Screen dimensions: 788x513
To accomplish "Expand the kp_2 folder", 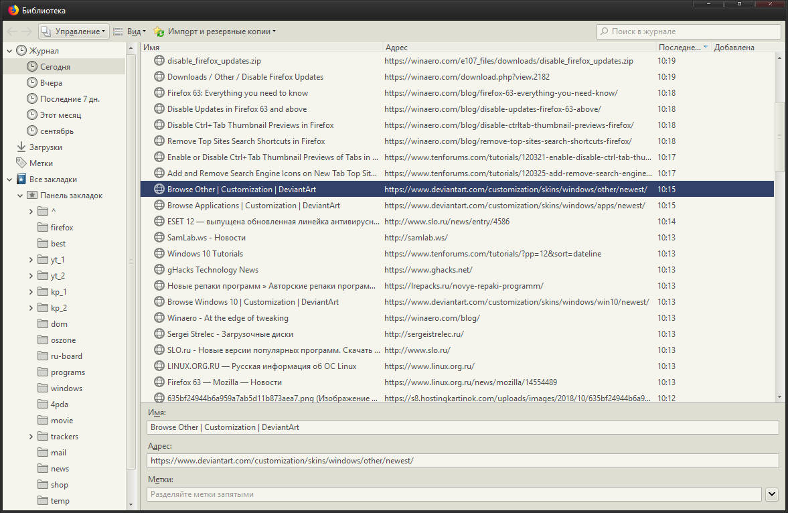I will tap(31, 308).
